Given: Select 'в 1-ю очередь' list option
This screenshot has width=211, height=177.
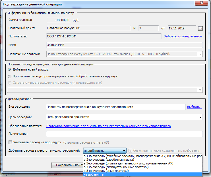Looking at the screenshot, I should pos(142,156).
